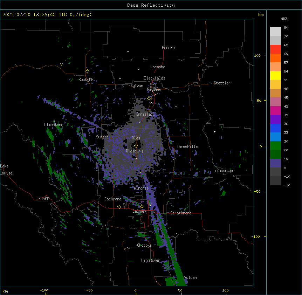
Task: Select the light gray 70-80 dBZ legend band
Action: point(275,32)
